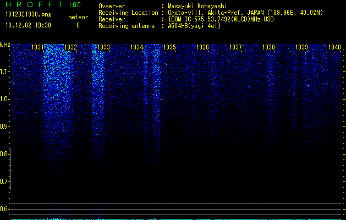Click the 1937 time marker
The width and height of the screenshot is (346, 220).
tap(235, 47)
